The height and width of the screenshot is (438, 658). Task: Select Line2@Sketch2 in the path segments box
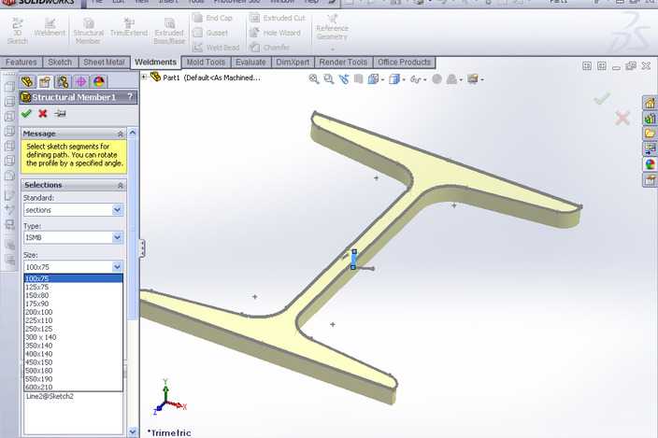pyautogui.click(x=50, y=396)
